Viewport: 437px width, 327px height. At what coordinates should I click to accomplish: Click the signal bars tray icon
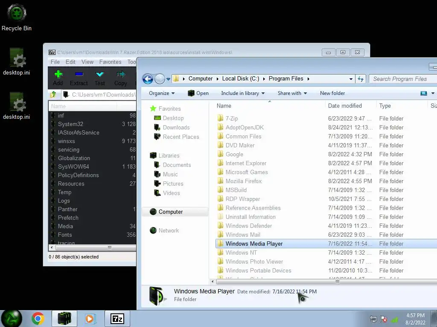pos(395,319)
